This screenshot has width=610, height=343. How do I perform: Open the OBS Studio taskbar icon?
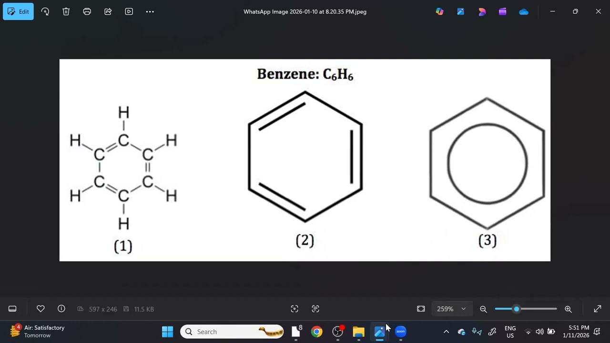[x=337, y=332]
